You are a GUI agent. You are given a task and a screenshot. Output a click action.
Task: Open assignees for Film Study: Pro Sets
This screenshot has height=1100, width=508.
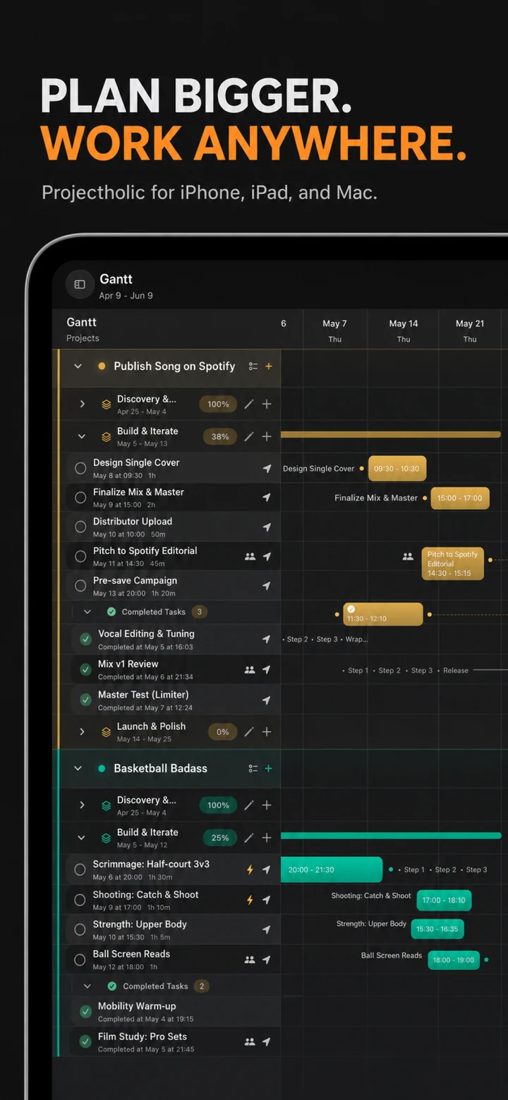coord(250,1041)
